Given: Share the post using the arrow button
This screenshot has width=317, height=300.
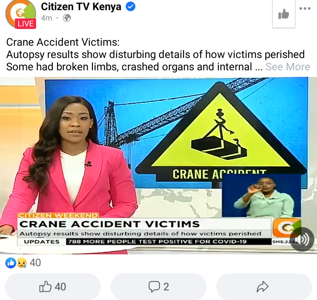Looking at the screenshot, I should point(264,287).
